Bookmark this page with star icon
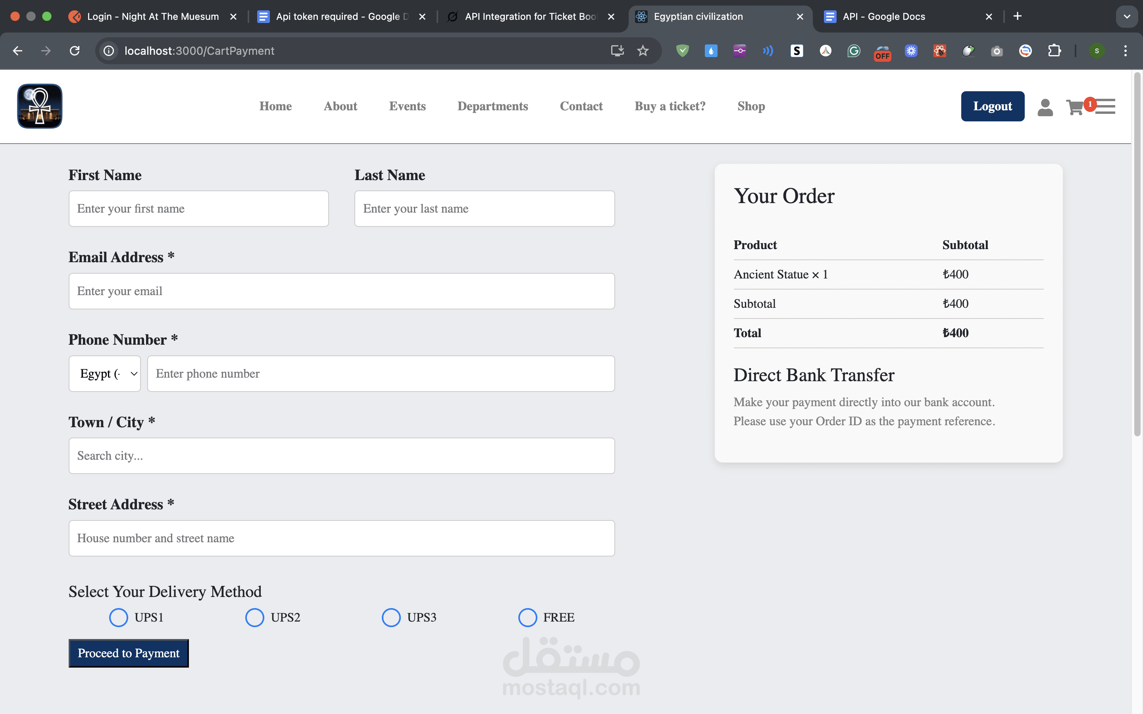The height and width of the screenshot is (714, 1143). click(643, 51)
